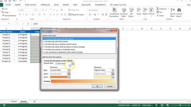Viewport: 191px width, 107px height.
Task: Toggle Italic formatting
Action: 23,15
